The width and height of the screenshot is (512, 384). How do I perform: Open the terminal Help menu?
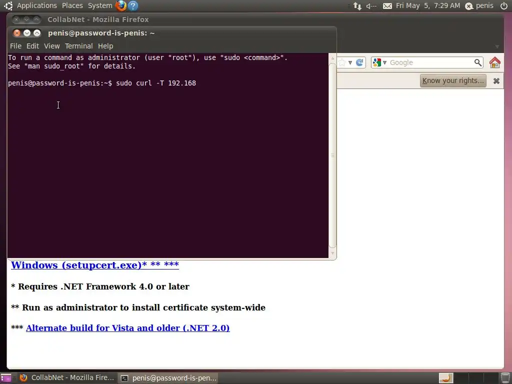click(105, 46)
